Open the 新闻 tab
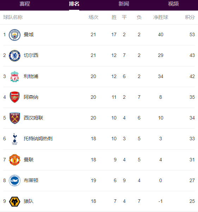This screenshot has width=198, height=212. pos(124,4)
